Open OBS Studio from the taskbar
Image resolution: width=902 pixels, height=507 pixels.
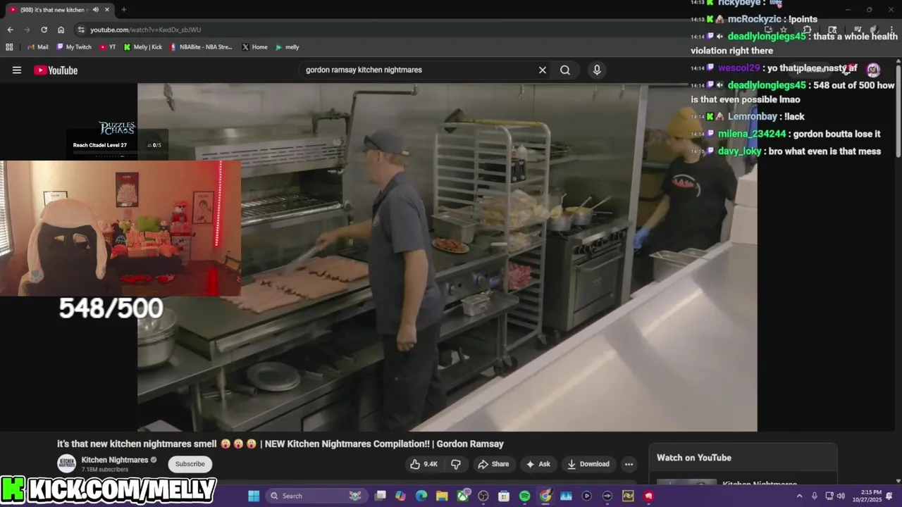tap(483, 496)
